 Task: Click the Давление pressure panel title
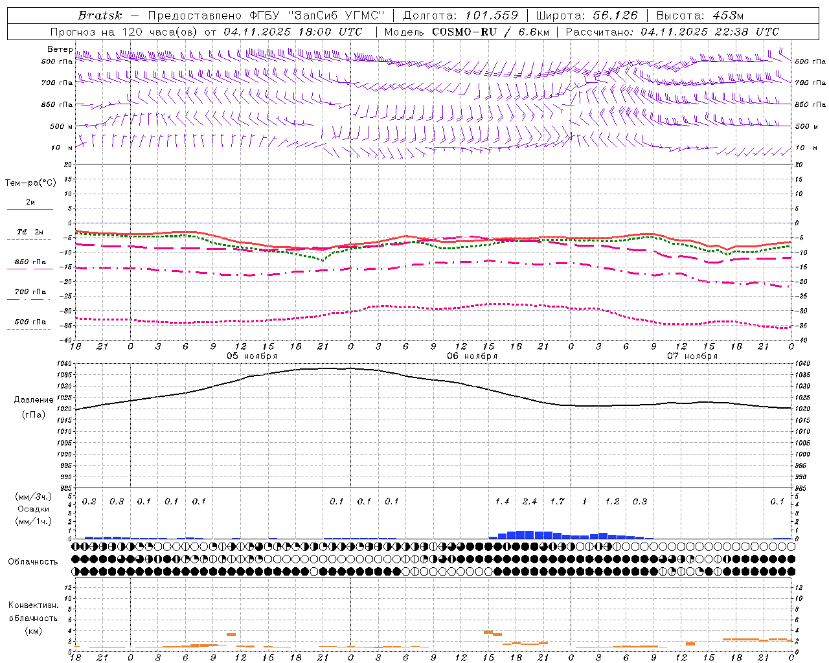click(x=34, y=400)
